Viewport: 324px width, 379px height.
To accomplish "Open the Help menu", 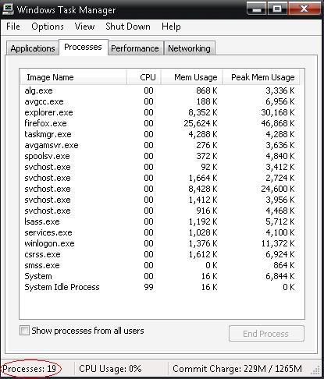I will (171, 27).
